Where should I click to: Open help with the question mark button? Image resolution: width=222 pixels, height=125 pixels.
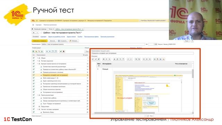[x=192, y=41]
